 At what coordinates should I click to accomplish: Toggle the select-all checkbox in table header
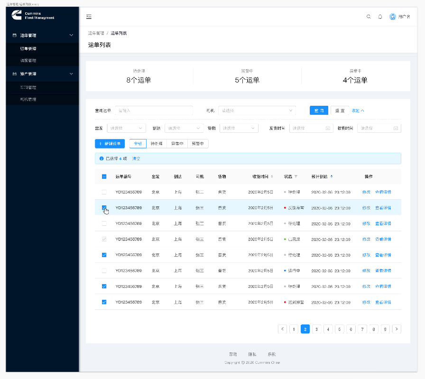click(x=104, y=176)
